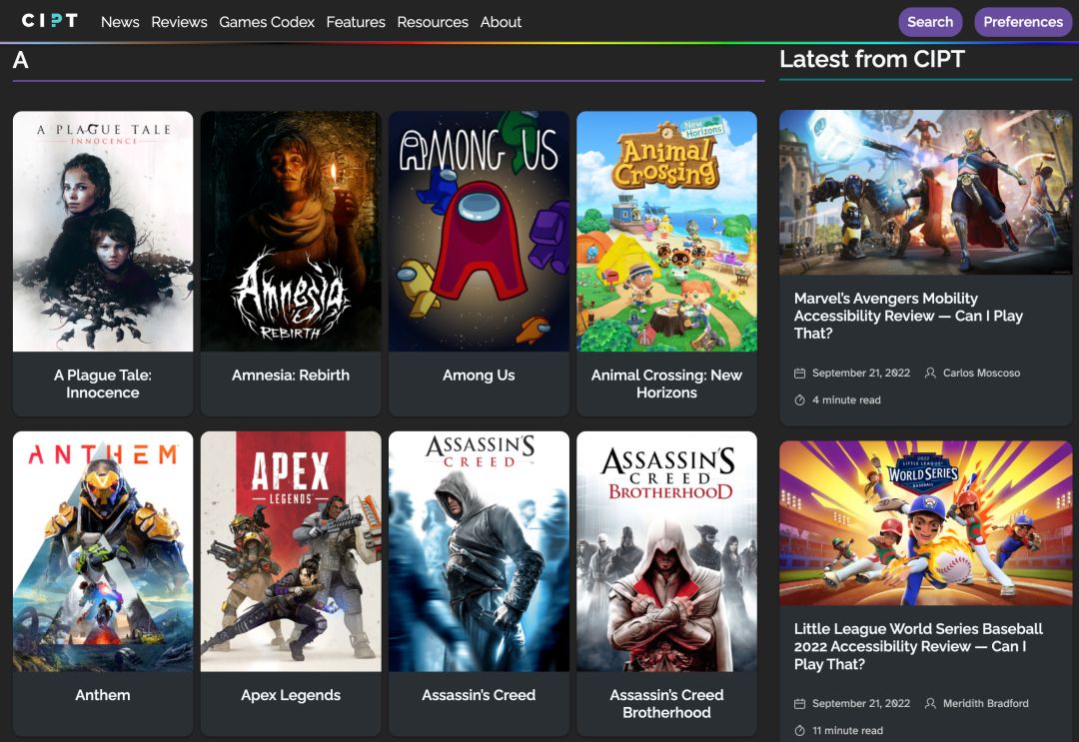
Task: Open Among Us cover art
Action: (x=479, y=231)
